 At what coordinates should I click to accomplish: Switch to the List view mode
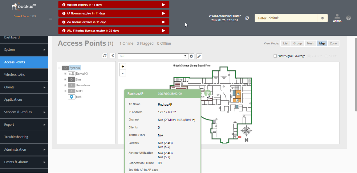coord(286,43)
